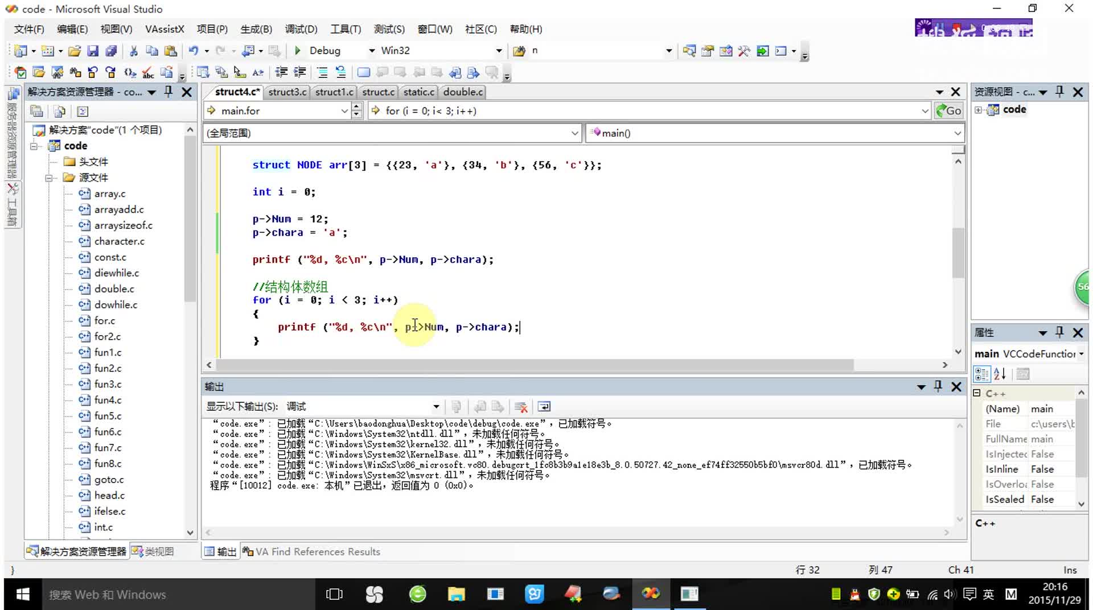Image resolution: width=1093 pixels, height=610 pixels.
Task: Cut selection with the scissors icon
Action: pos(134,51)
